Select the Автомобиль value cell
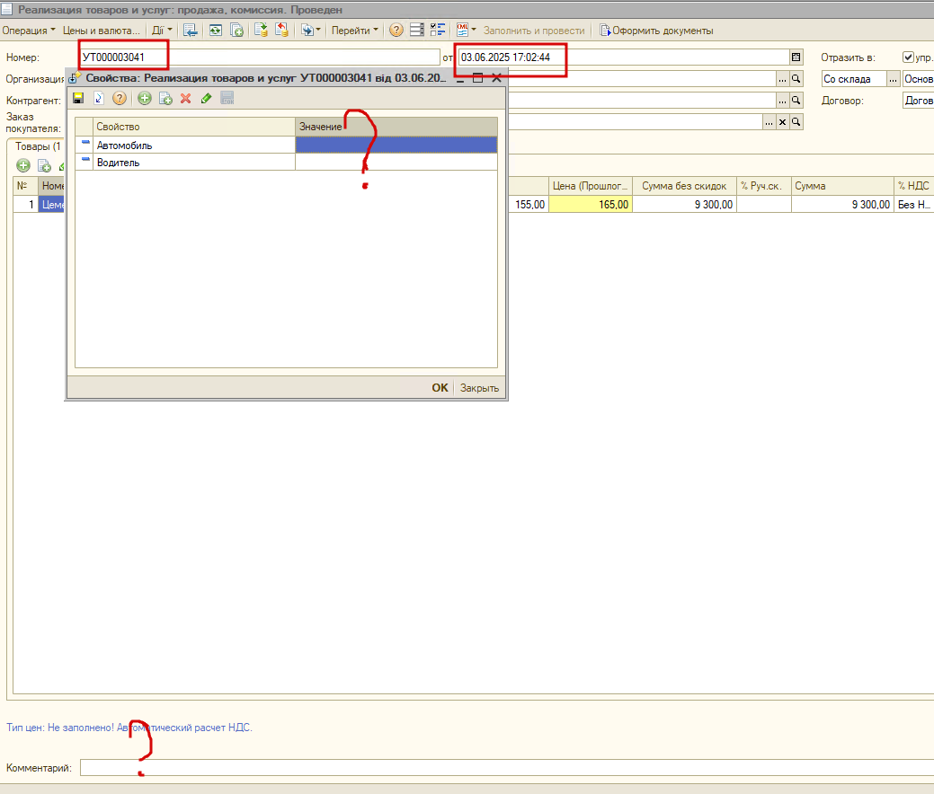Image resolution: width=934 pixels, height=794 pixels. point(396,145)
